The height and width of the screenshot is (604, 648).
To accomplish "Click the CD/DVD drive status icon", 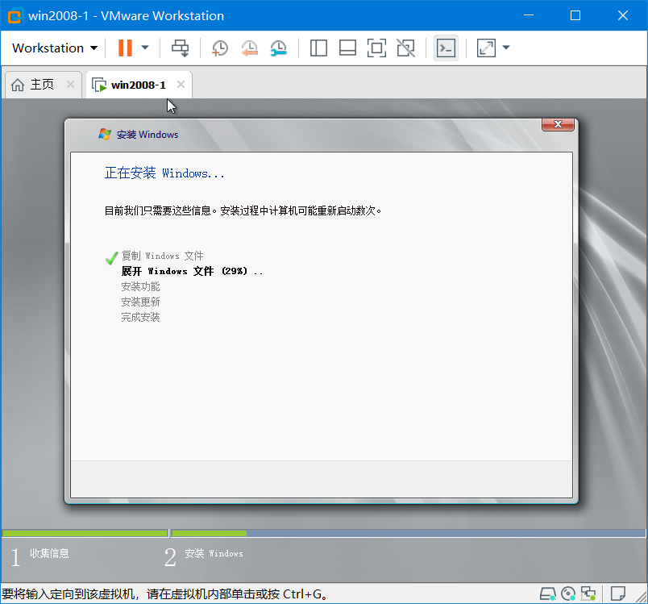I will pyautogui.click(x=568, y=594).
